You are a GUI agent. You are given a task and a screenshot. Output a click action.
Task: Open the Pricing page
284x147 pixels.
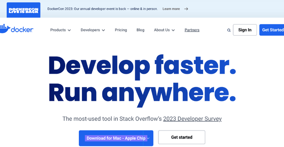121,30
